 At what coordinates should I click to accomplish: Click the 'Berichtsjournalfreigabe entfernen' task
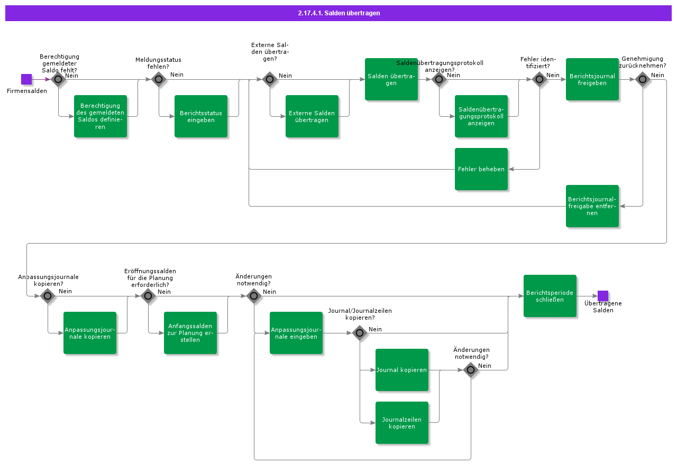pos(592,206)
